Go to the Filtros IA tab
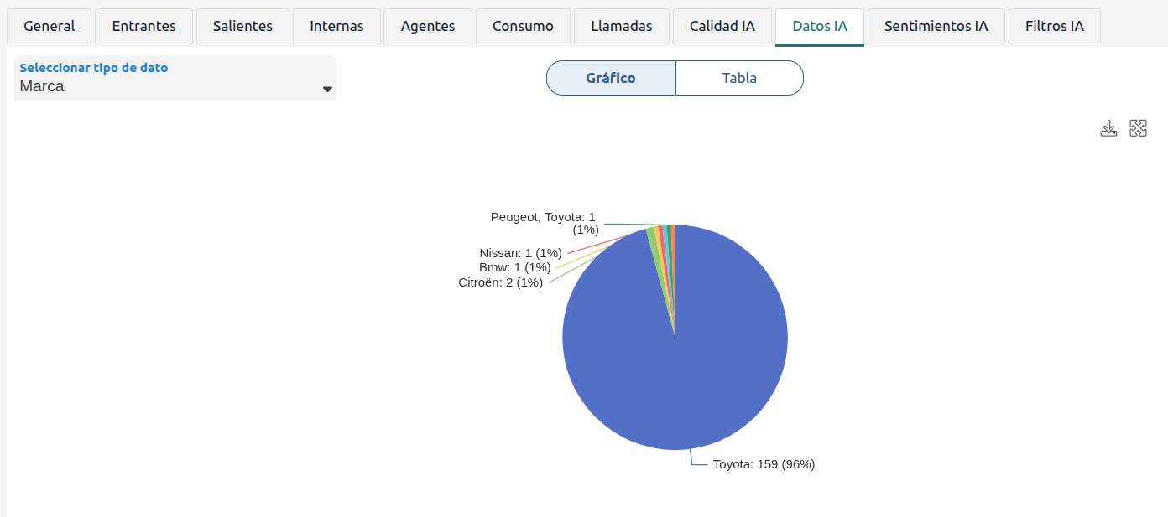 tap(1055, 26)
